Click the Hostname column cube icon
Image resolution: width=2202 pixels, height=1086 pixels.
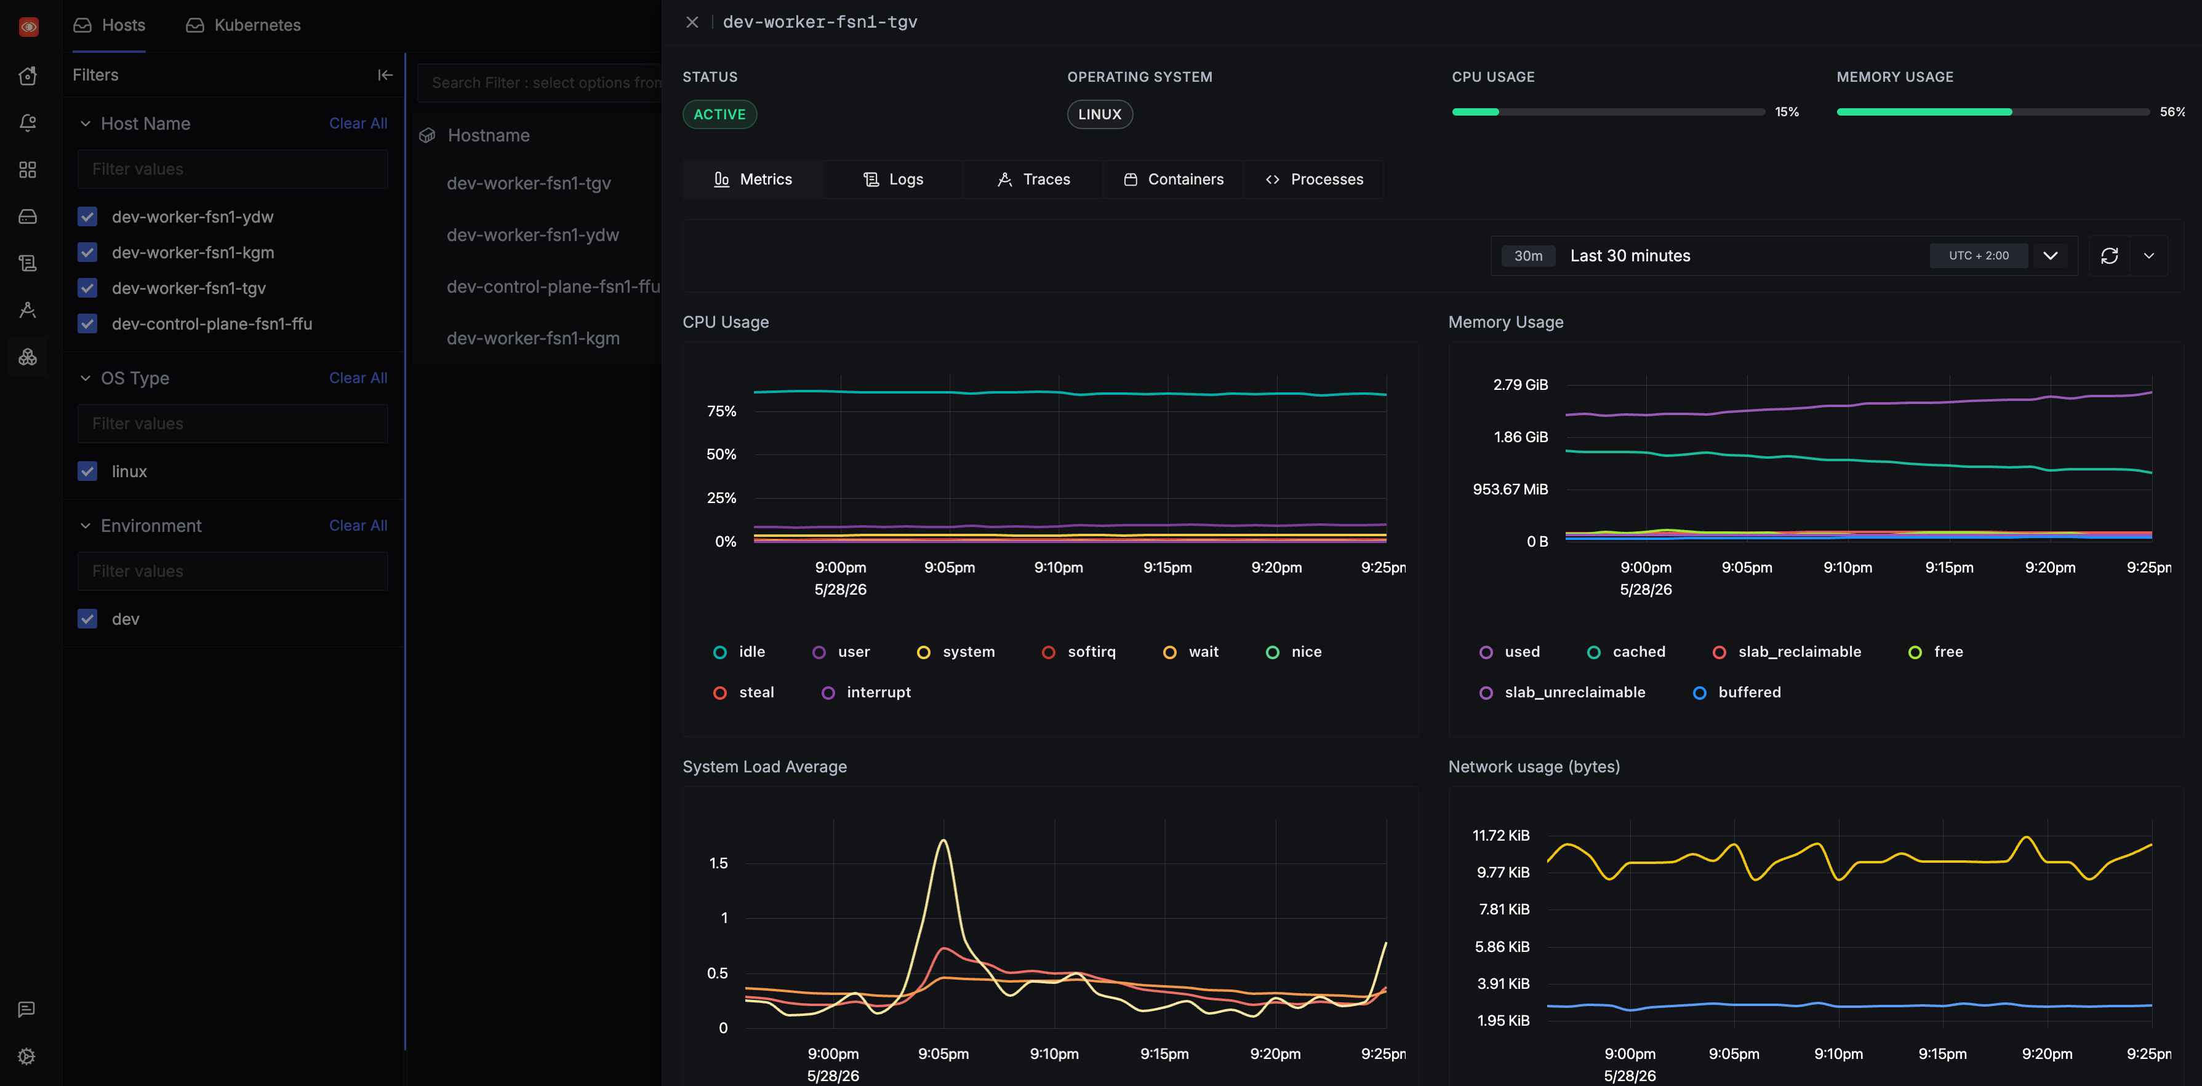[427, 135]
